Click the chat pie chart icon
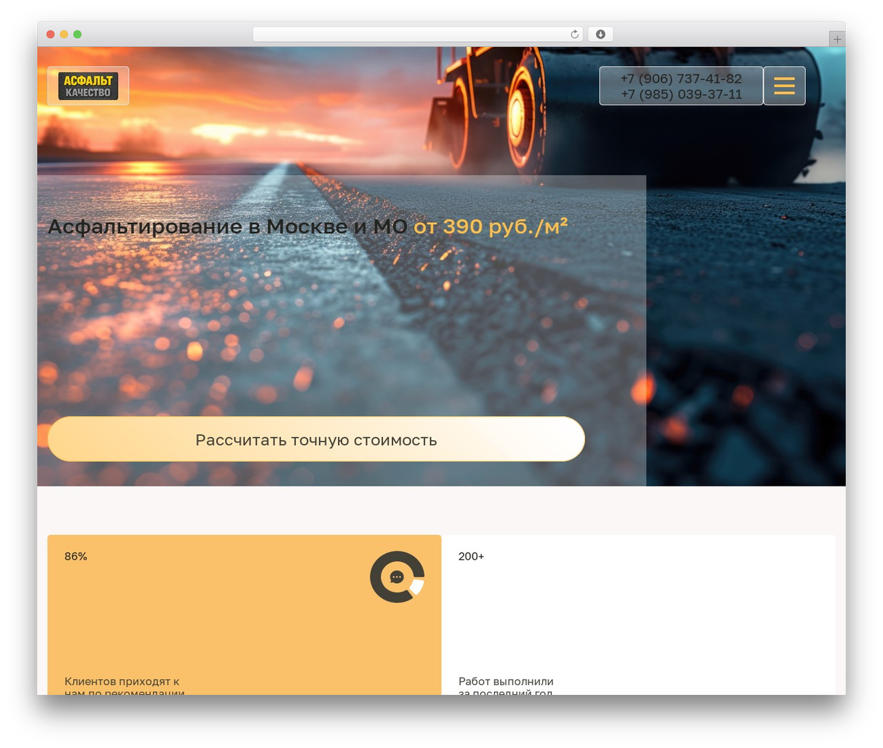This screenshot has width=883, height=748. (x=397, y=577)
